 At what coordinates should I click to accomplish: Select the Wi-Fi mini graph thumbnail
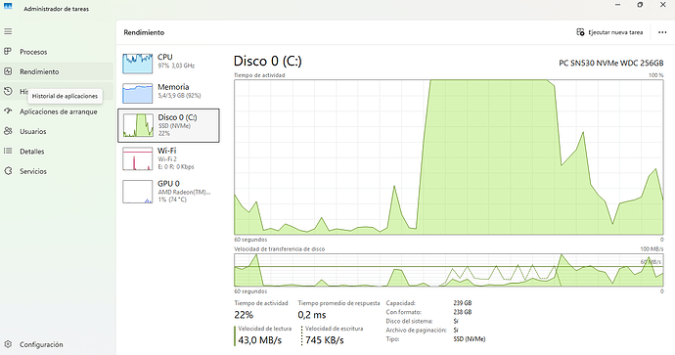pyautogui.click(x=137, y=158)
